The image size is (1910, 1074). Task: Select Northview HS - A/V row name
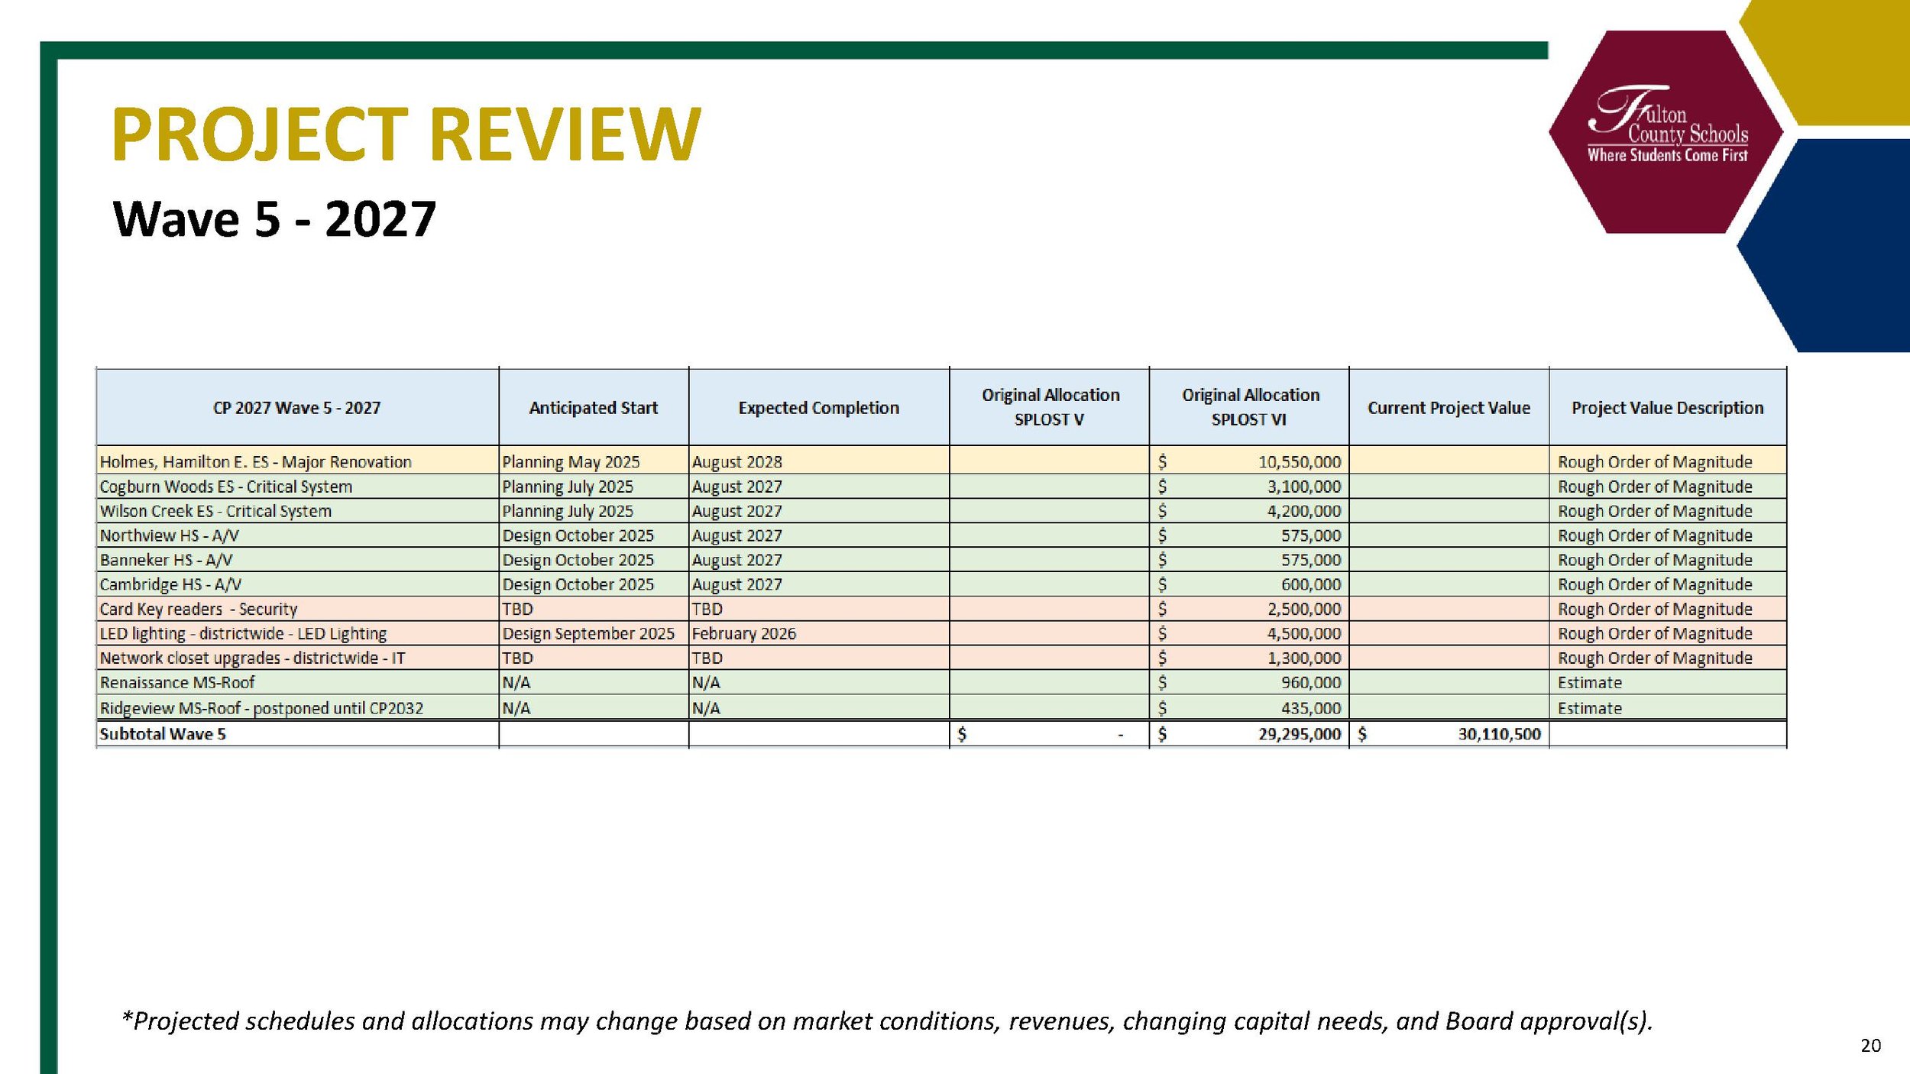pyautogui.click(x=170, y=535)
